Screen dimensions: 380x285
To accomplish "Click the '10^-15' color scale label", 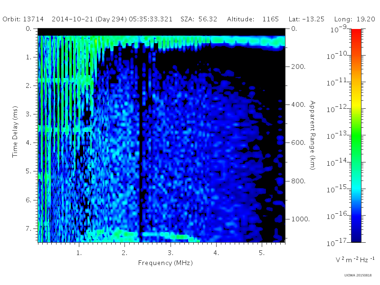I will click(337, 189).
